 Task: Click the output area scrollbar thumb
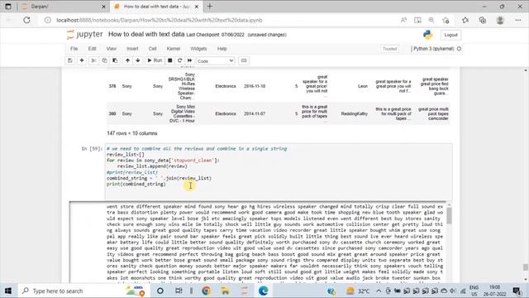coord(449,215)
